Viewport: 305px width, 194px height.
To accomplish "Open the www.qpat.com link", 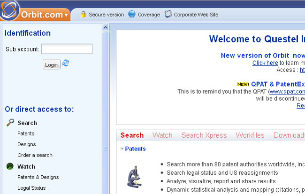I will click(287, 91).
